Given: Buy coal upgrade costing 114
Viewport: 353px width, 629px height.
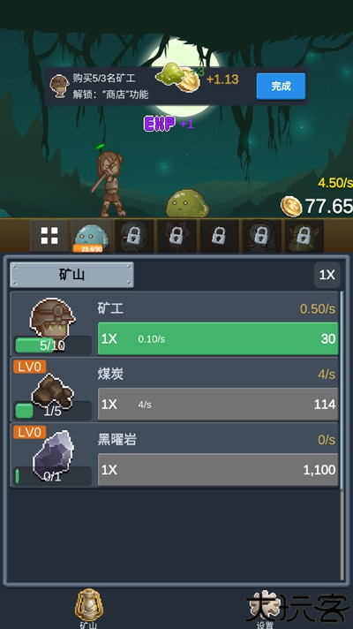Looking at the screenshot, I should pyautogui.click(x=218, y=404).
